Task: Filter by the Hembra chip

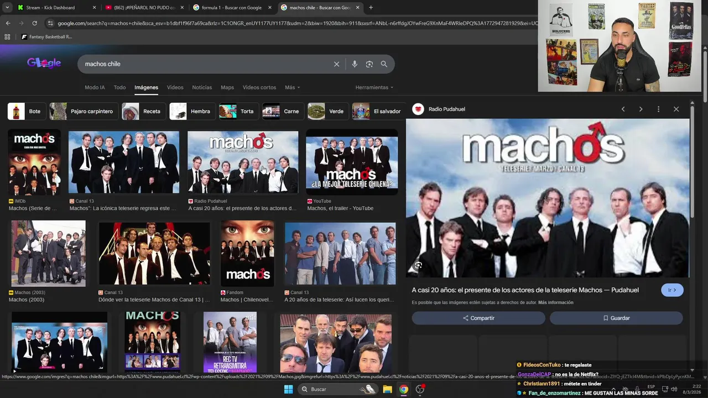Action: (192, 111)
